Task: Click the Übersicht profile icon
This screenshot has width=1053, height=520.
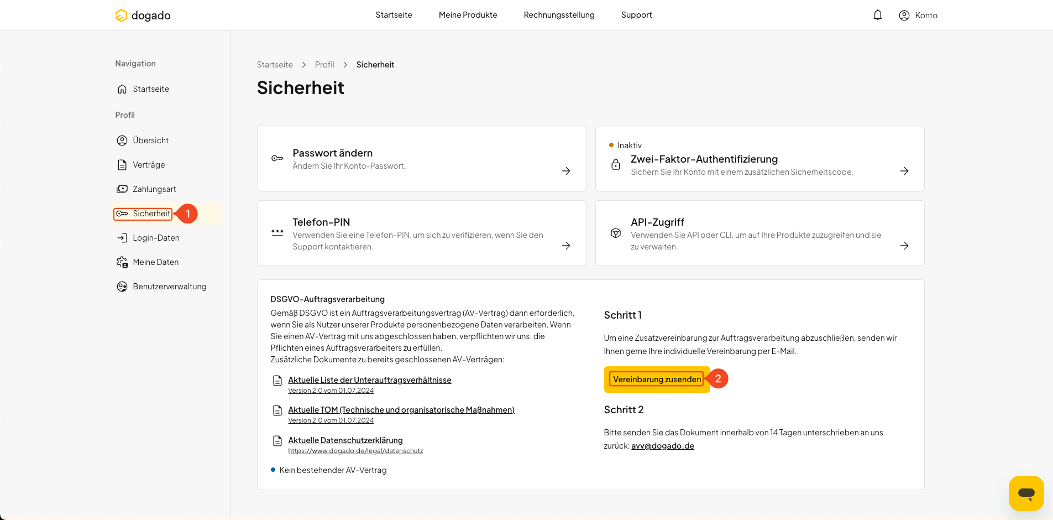Action: point(122,141)
